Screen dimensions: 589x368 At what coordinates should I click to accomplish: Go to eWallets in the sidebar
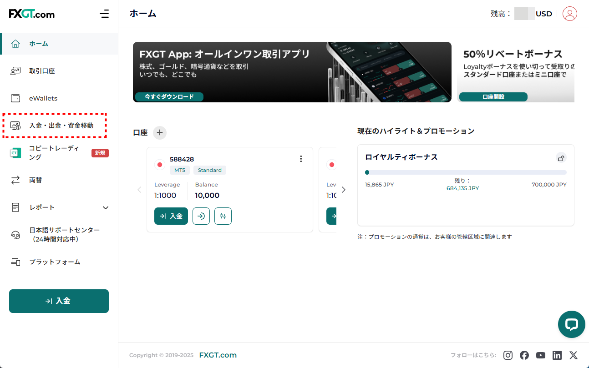[59, 98]
